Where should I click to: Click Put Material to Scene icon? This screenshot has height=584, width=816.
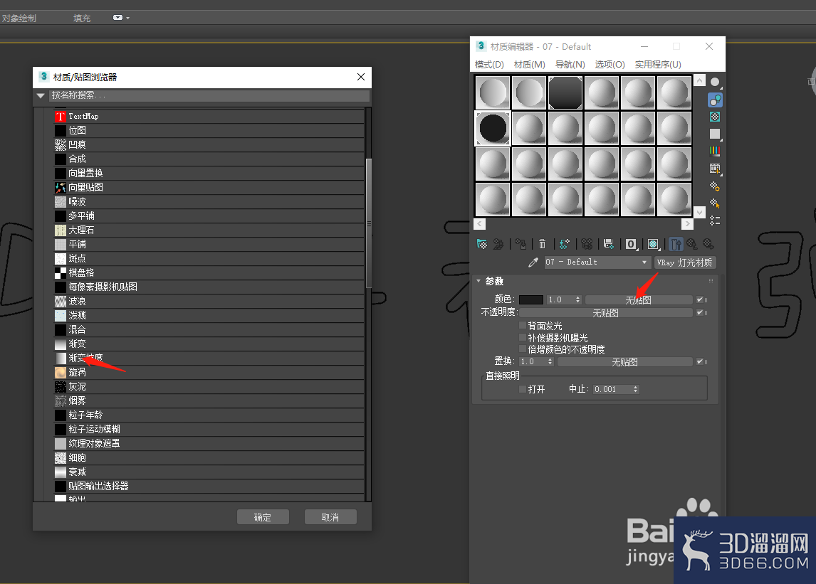click(x=498, y=244)
